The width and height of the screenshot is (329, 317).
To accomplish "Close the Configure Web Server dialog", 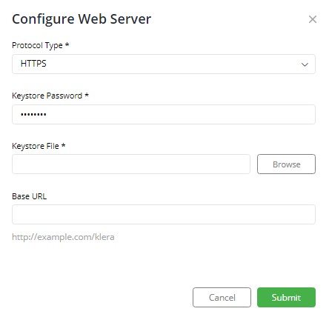I will 313,19.
